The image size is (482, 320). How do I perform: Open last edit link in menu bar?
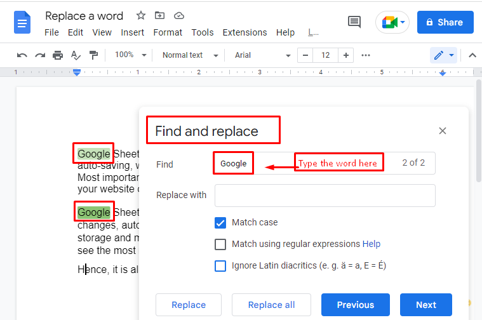pos(313,32)
